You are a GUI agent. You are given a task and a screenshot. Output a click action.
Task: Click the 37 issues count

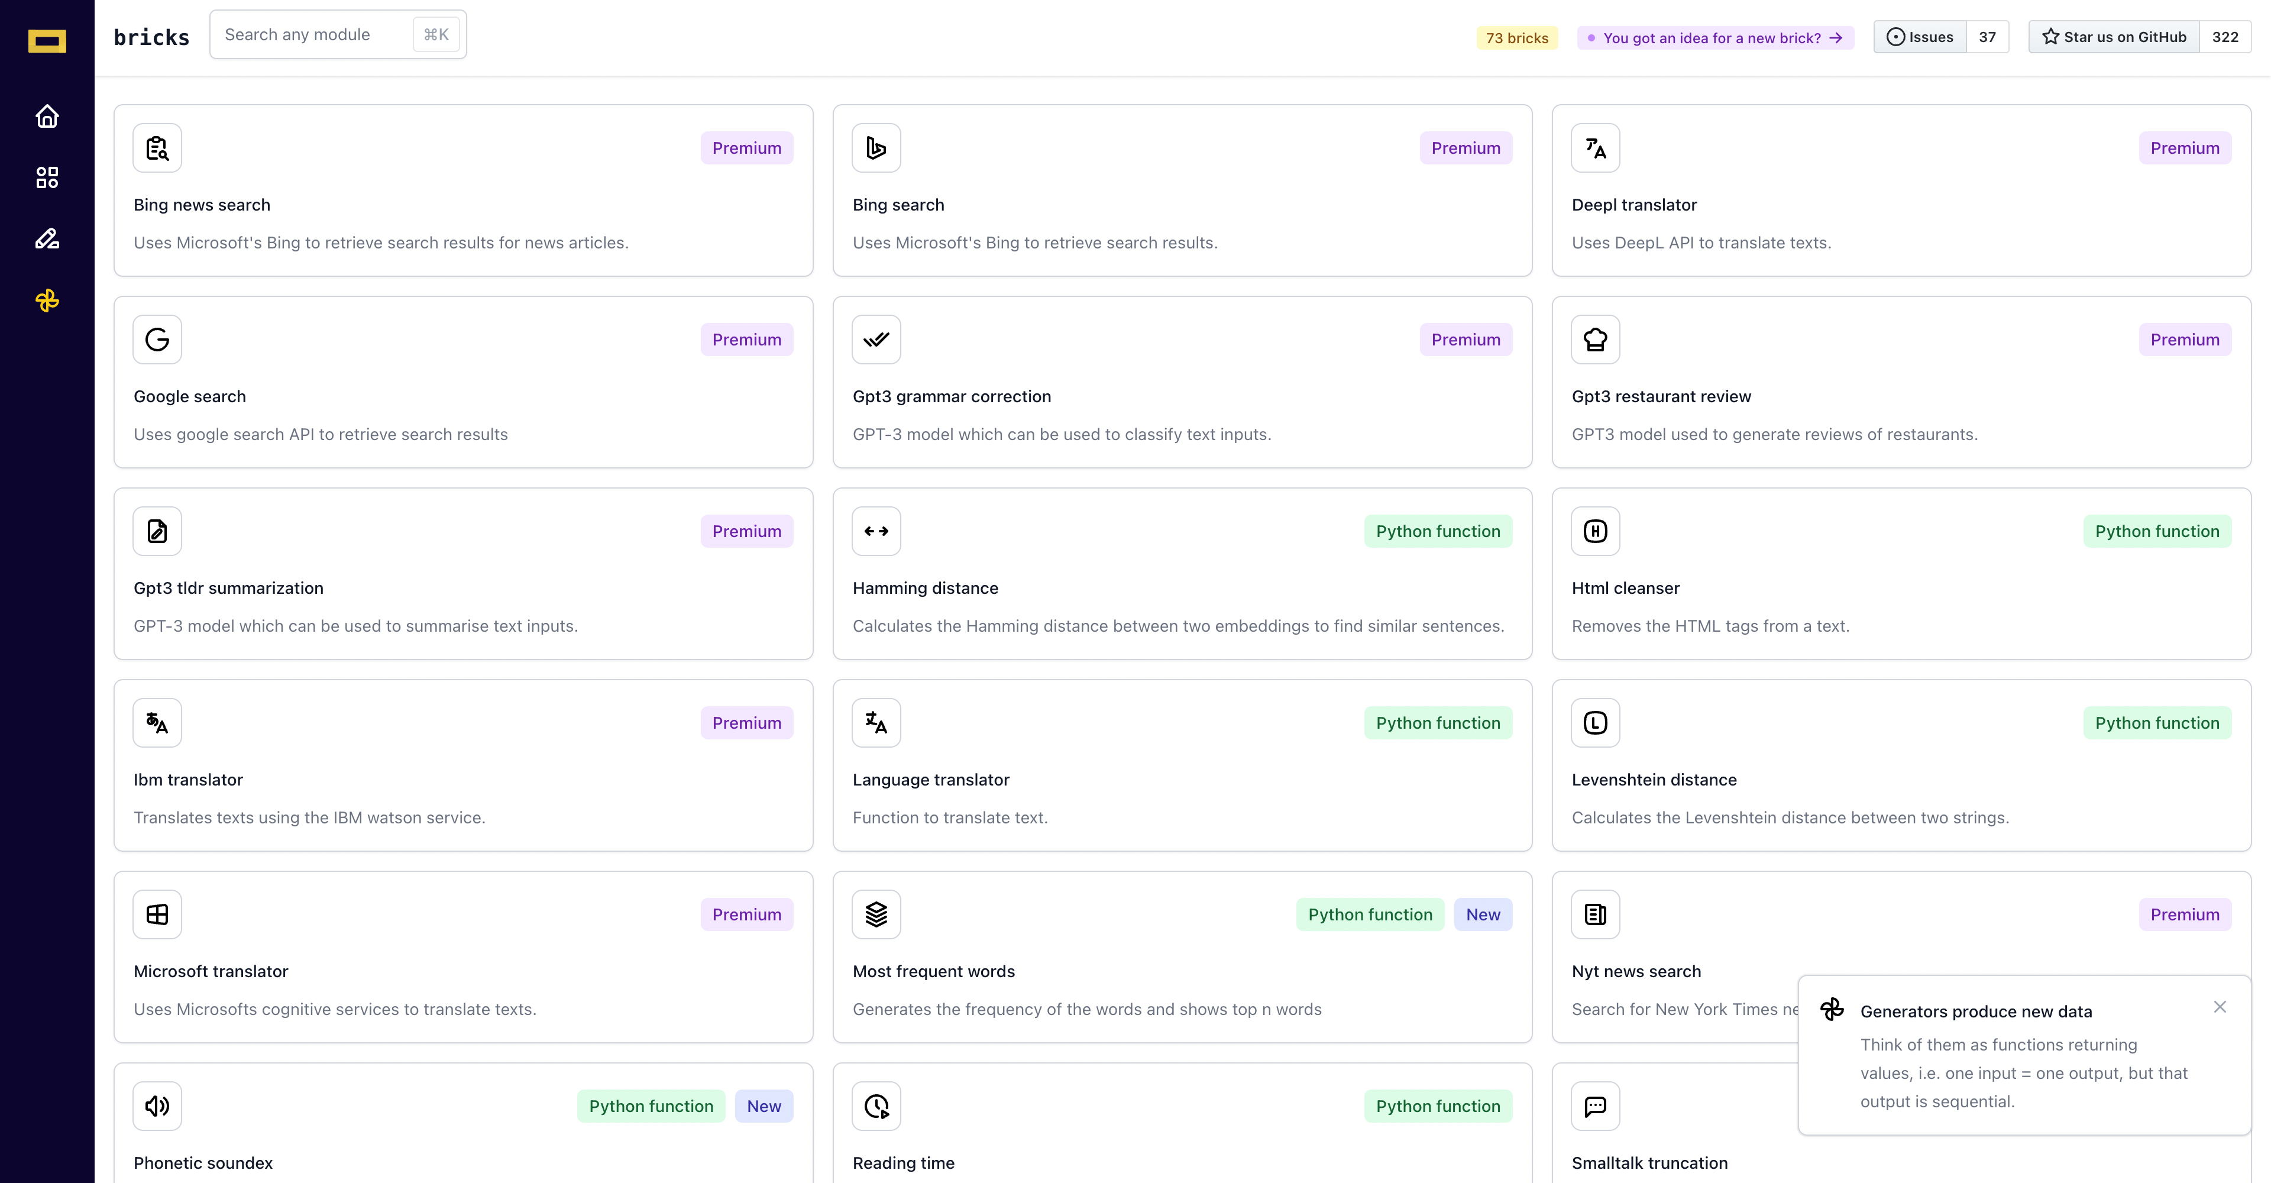pyautogui.click(x=1987, y=37)
